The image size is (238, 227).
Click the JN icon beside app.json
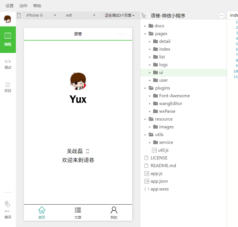tap(147, 181)
